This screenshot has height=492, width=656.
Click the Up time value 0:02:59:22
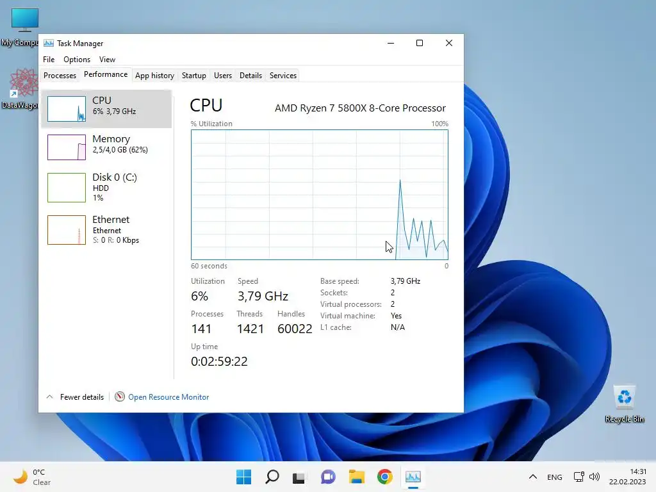[x=219, y=361]
